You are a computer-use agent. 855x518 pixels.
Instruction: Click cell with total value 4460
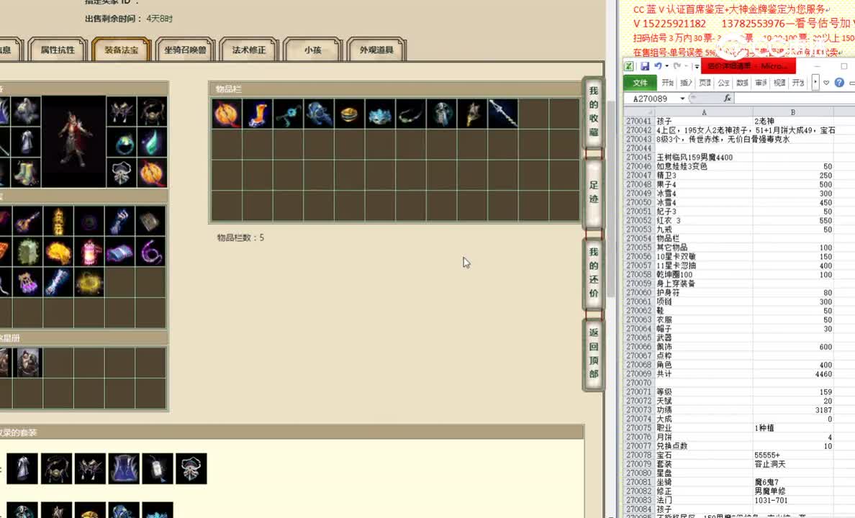tap(793, 374)
